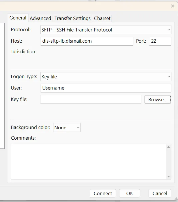Switch to the General tab
This screenshot has width=178, height=202.
[18, 18]
